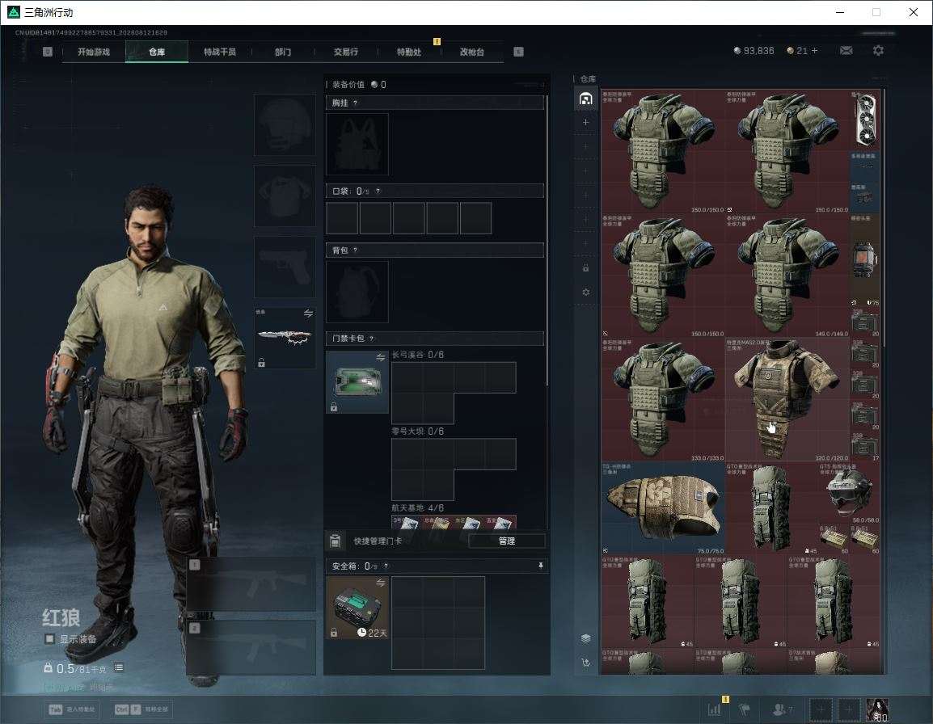This screenshot has height=724, width=933.
Task: Open the 改枪台 tab
Action: (472, 52)
